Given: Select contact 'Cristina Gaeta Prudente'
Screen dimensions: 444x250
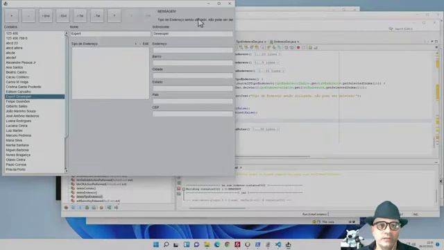Looking at the screenshot, I should (35, 87).
